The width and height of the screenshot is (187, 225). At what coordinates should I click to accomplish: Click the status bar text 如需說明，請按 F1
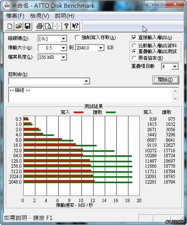tap(28, 218)
